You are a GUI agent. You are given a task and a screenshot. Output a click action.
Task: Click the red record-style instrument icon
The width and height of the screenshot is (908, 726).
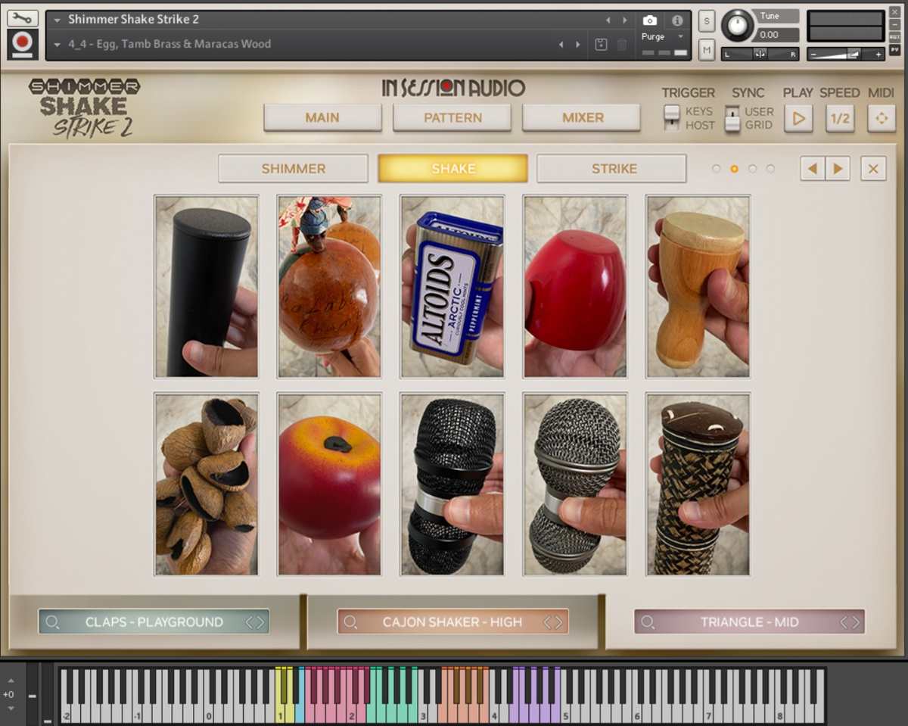22,45
